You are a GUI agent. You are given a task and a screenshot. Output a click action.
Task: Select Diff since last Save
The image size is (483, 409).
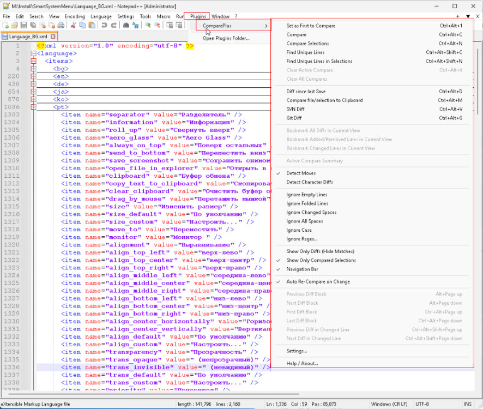(x=372, y=92)
